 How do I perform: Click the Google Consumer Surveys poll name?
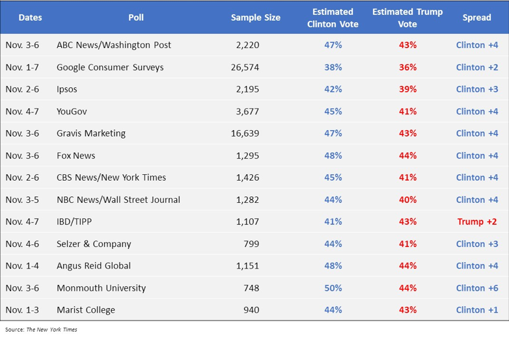click(x=110, y=67)
